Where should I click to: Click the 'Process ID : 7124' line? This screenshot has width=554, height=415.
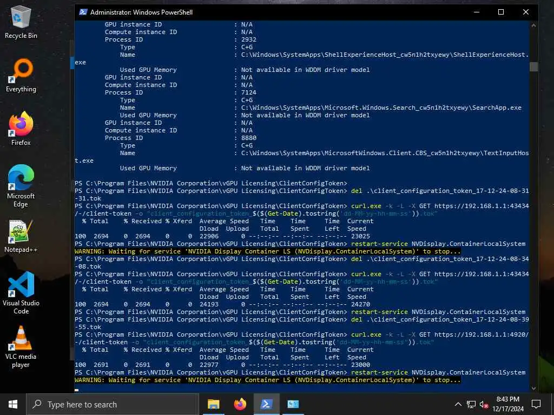point(180,92)
